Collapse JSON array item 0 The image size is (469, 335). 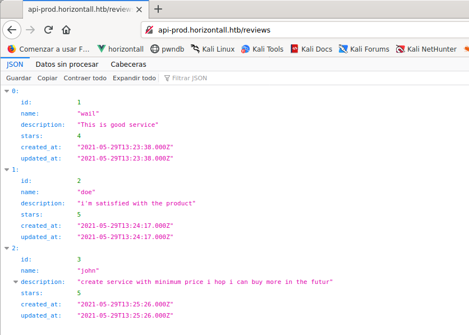(7, 91)
